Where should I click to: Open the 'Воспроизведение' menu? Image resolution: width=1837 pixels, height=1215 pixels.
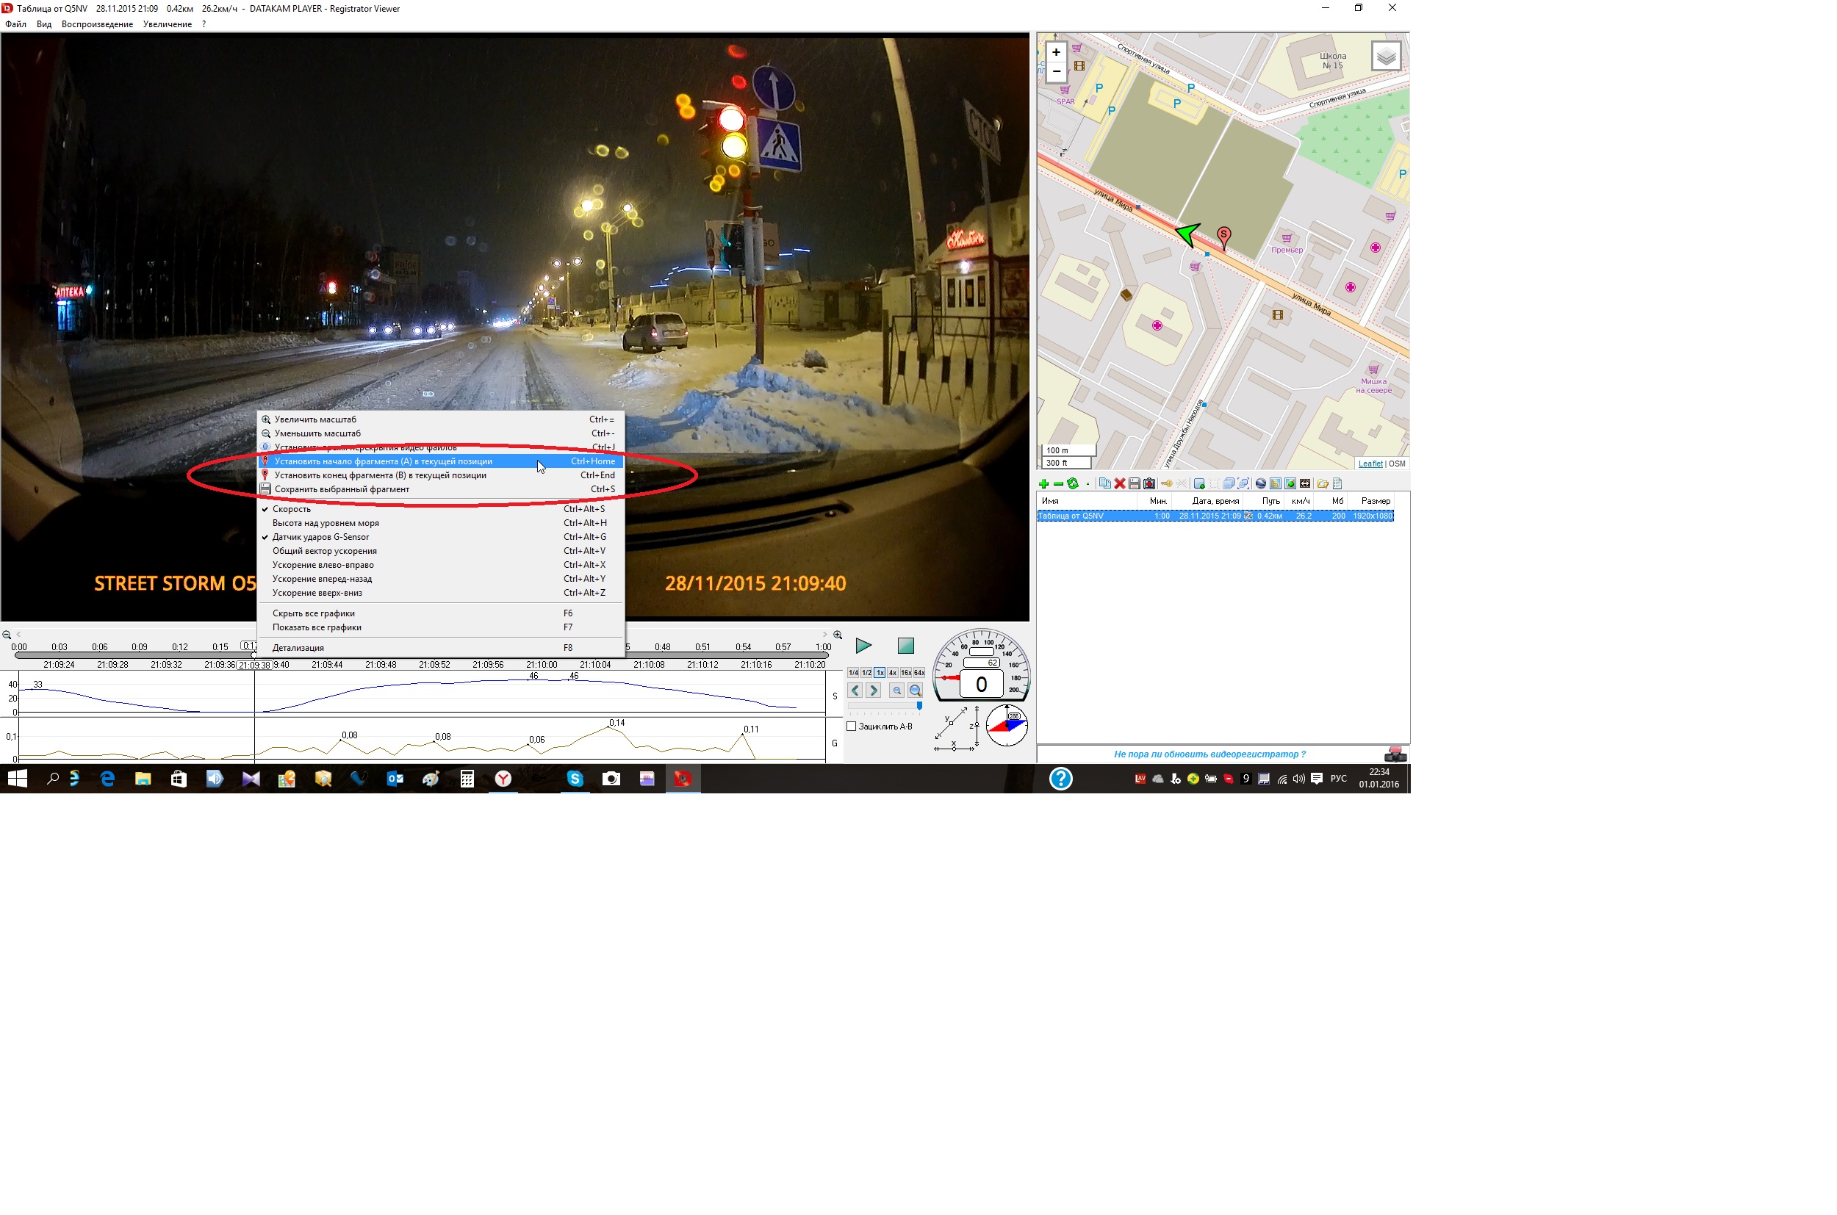pyautogui.click(x=97, y=24)
